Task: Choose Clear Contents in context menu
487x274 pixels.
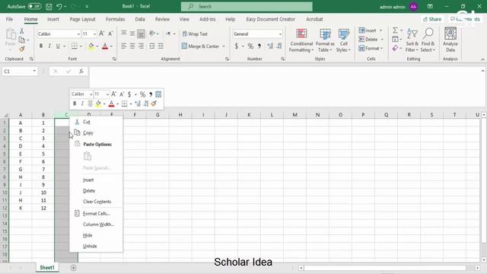Action: coord(97,202)
